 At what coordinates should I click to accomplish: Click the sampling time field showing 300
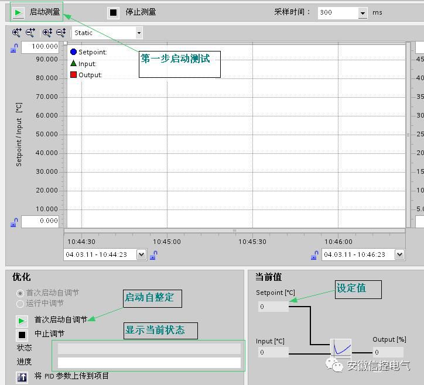coord(338,13)
